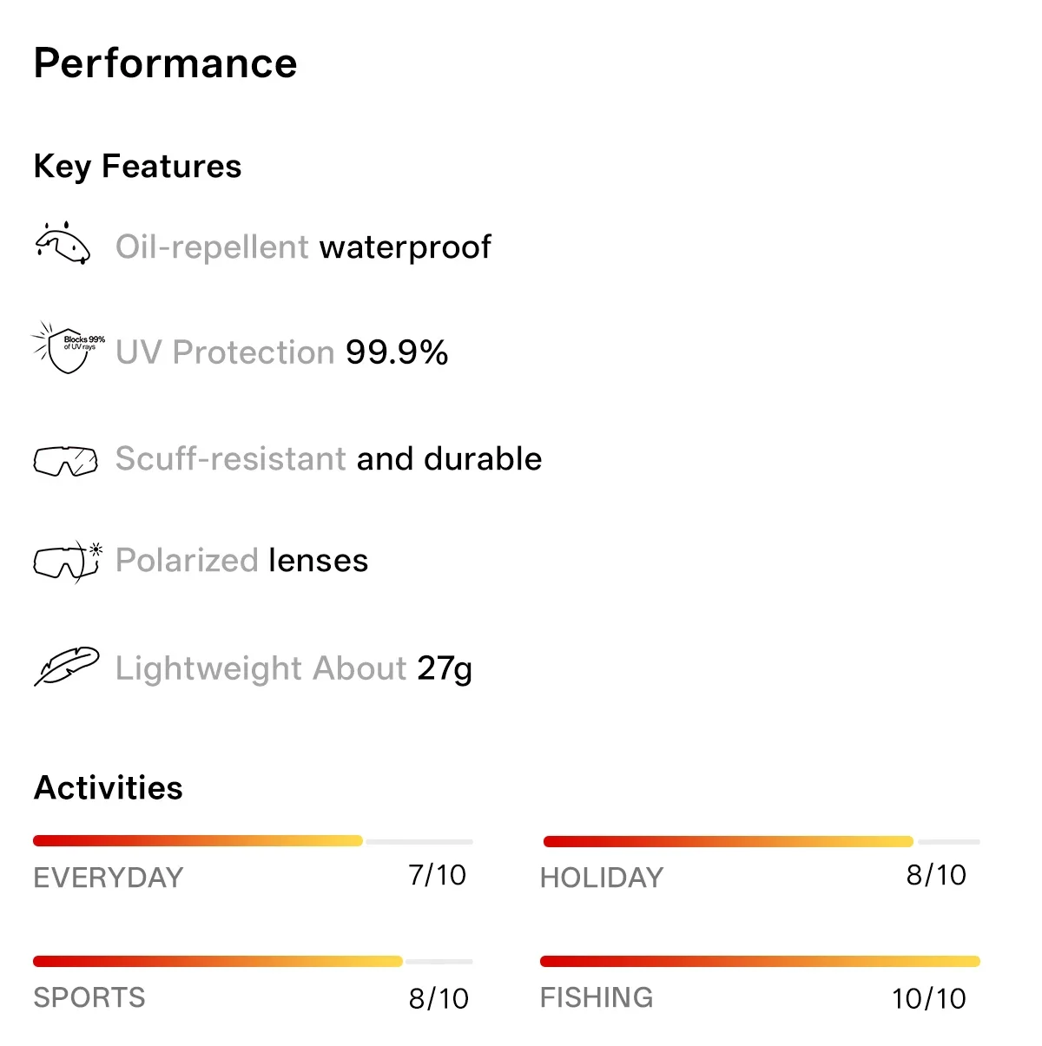Select the UV Protection 99.9% text
Viewport: 1042px width, 1046px height.
coord(282,352)
